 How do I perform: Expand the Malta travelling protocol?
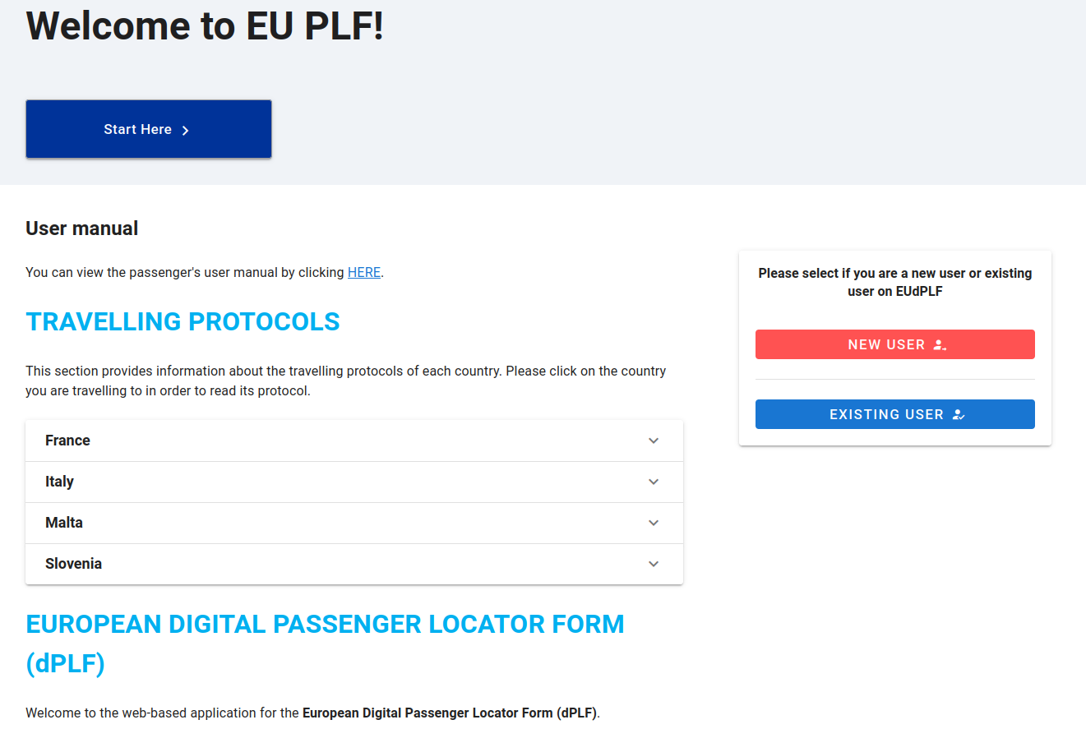click(x=354, y=523)
